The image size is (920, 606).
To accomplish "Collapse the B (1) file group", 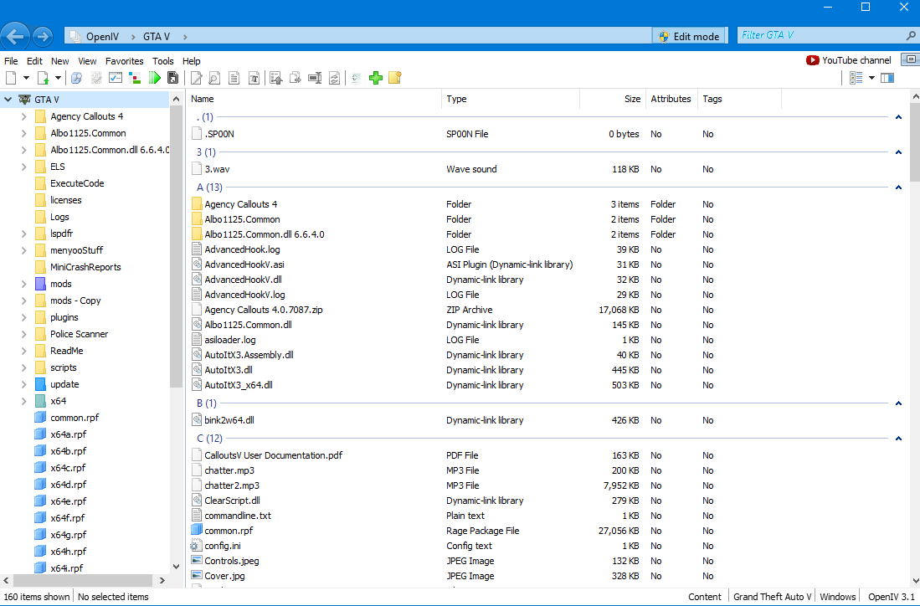I will click(898, 403).
